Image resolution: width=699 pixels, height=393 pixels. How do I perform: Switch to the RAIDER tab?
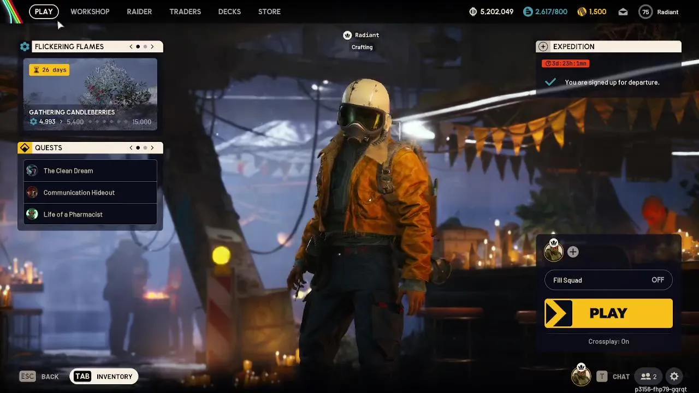click(139, 11)
